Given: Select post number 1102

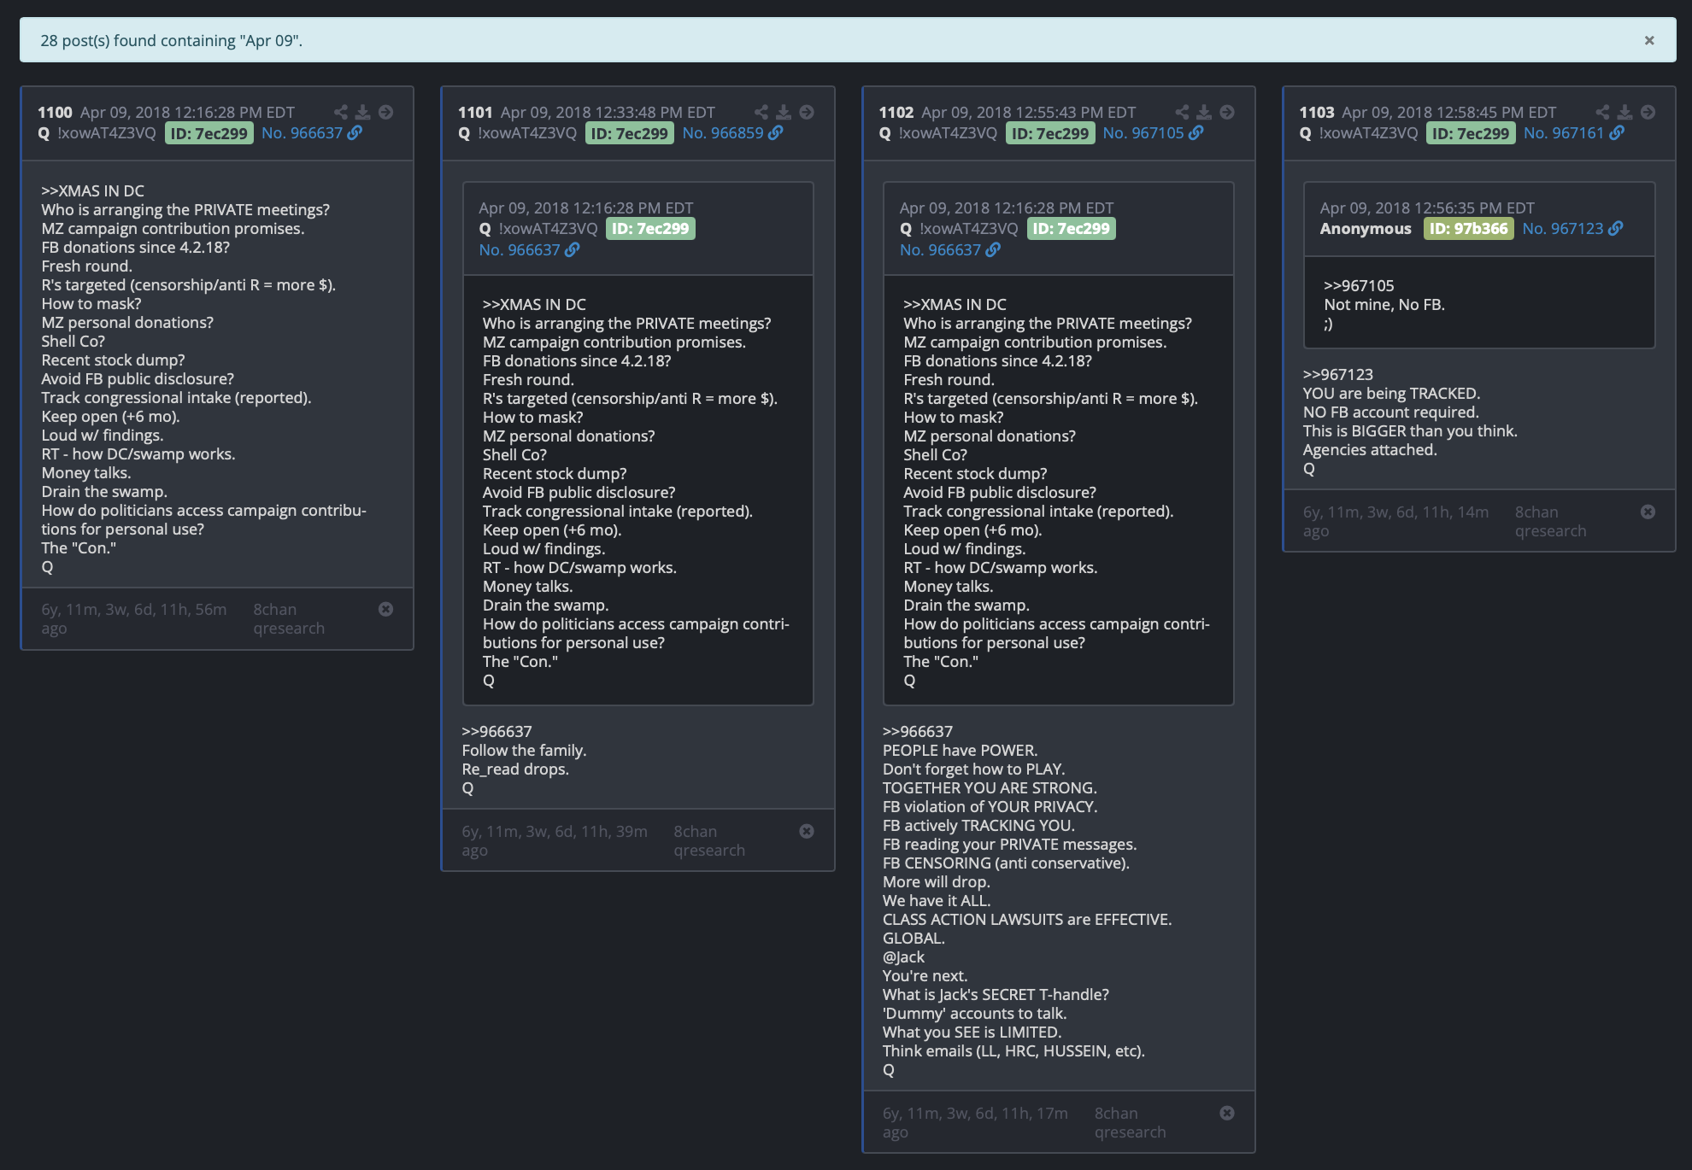Looking at the screenshot, I should coord(896,113).
